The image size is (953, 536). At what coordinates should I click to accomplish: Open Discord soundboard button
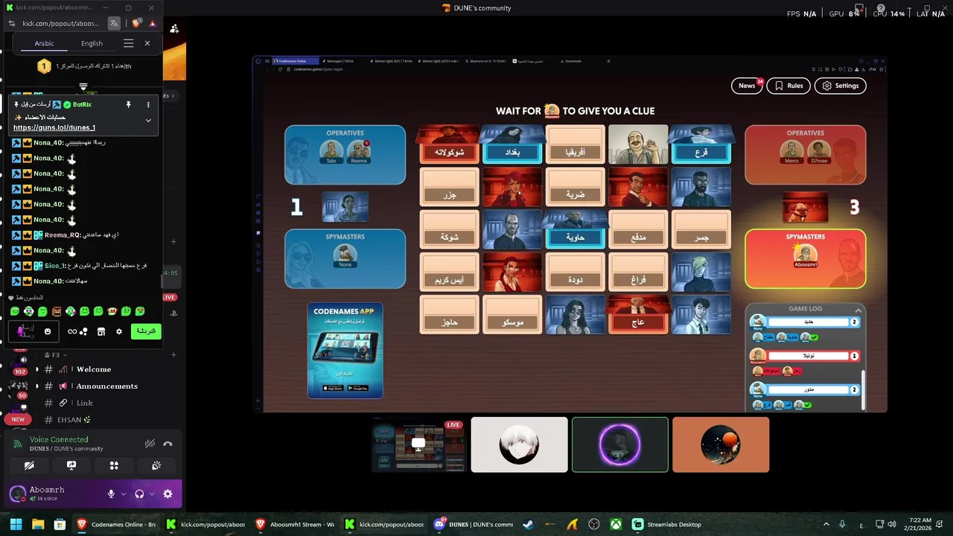tap(156, 465)
